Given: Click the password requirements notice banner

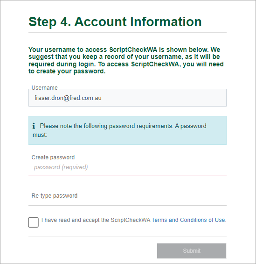Looking at the screenshot, I should pyautogui.click(x=127, y=130).
